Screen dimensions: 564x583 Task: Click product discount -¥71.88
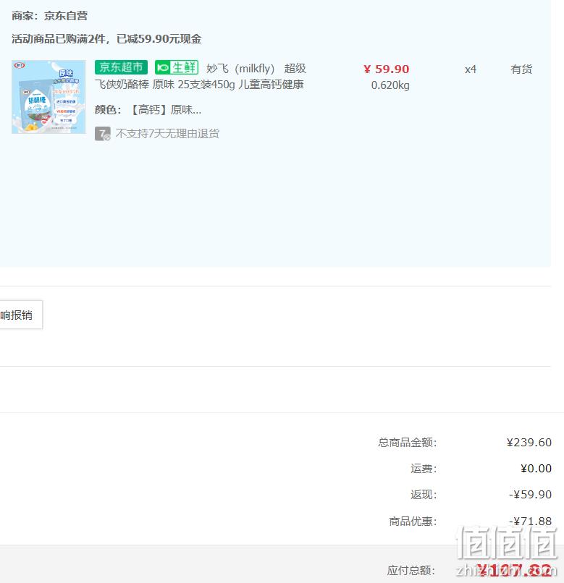(531, 521)
